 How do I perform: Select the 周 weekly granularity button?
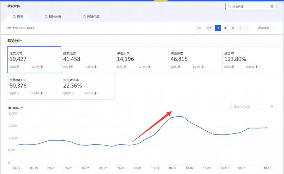coord(225,28)
